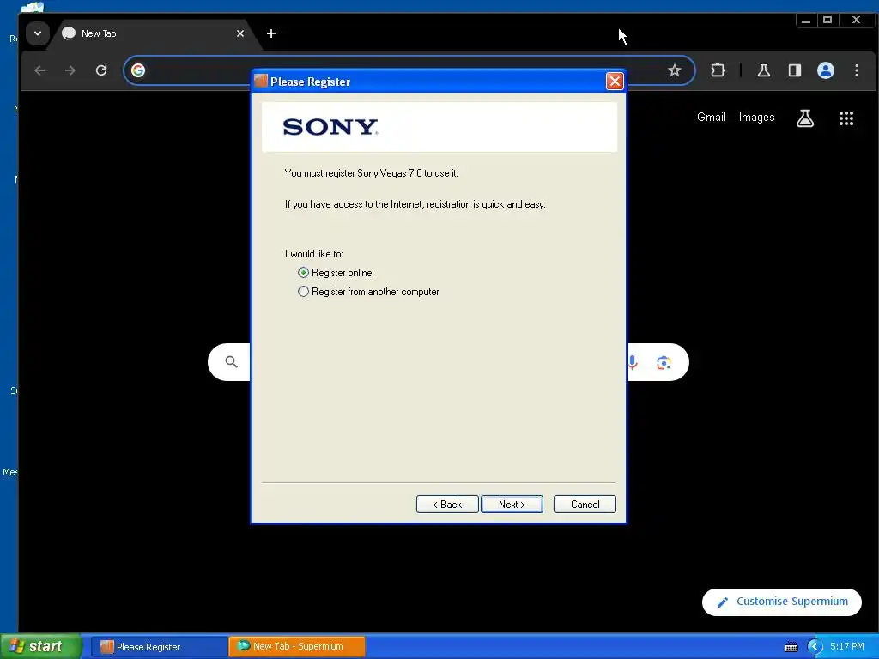Image resolution: width=879 pixels, height=659 pixels.
Task: Click the Sony logo banner
Action: (x=439, y=127)
